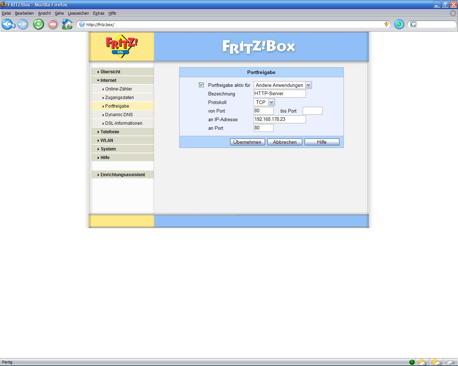Click the Protokoll label
458x366 pixels.
tap(217, 102)
